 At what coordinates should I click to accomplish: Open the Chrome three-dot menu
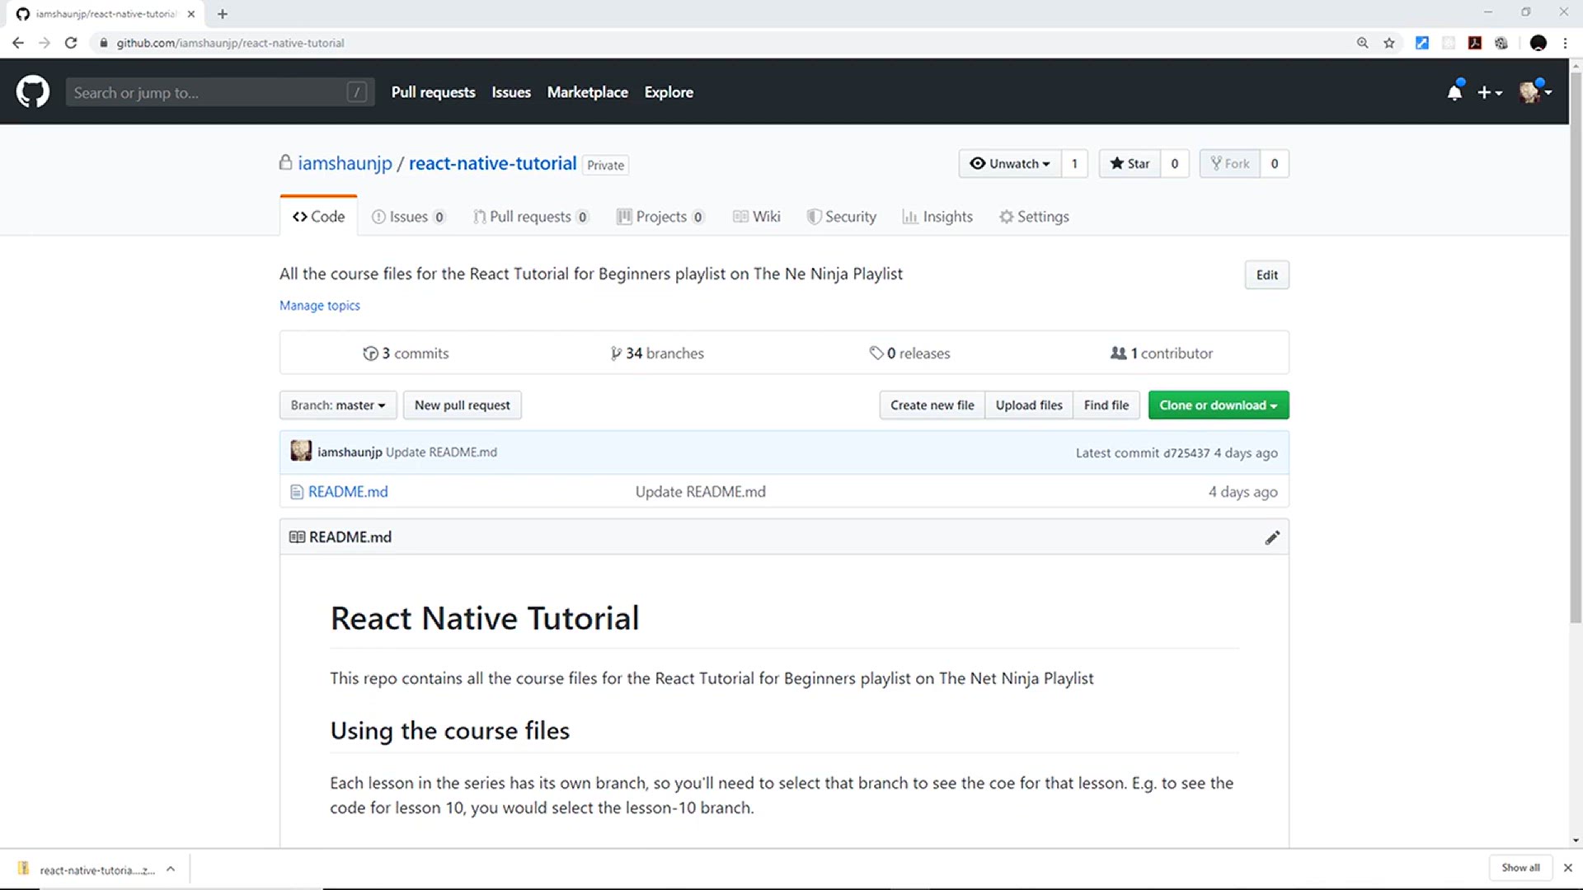tap(1565, 43)
